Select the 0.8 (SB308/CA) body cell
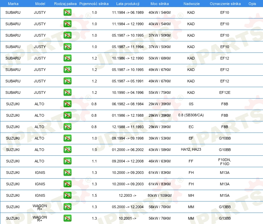Image resolution: width=263 pixels, height=224 pixels. pos(191,115)
